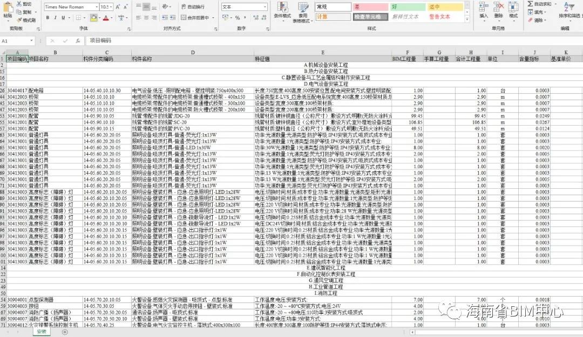Click the accounting currency format icon
The width and height of the screenshot is (583, 337).
(x=225, y=17)
